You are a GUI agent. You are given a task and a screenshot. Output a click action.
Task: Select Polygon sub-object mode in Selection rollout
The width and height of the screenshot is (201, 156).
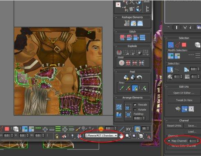pos(184,45)
